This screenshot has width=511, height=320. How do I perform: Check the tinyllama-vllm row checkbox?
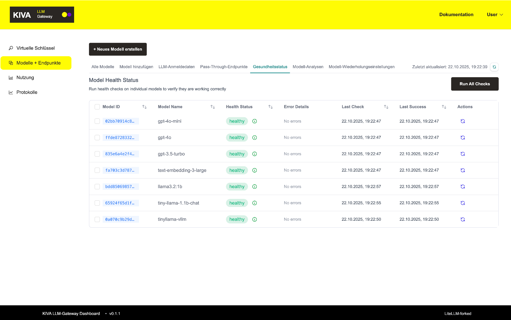click(97, 219)
